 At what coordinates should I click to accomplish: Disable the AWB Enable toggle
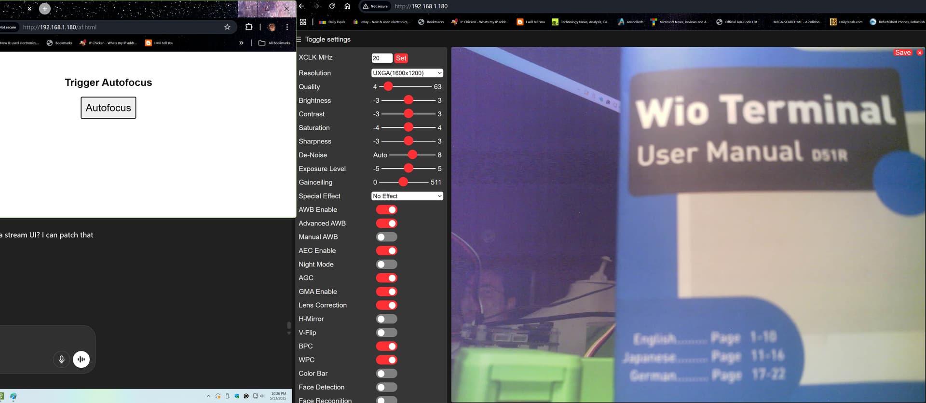386,209
